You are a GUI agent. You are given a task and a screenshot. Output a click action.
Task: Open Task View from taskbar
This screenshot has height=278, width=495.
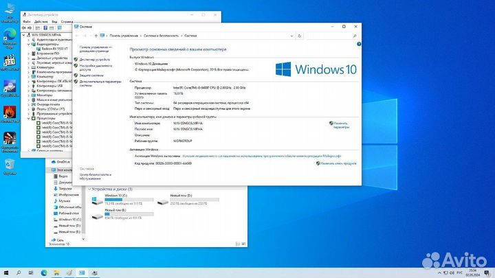31,273
